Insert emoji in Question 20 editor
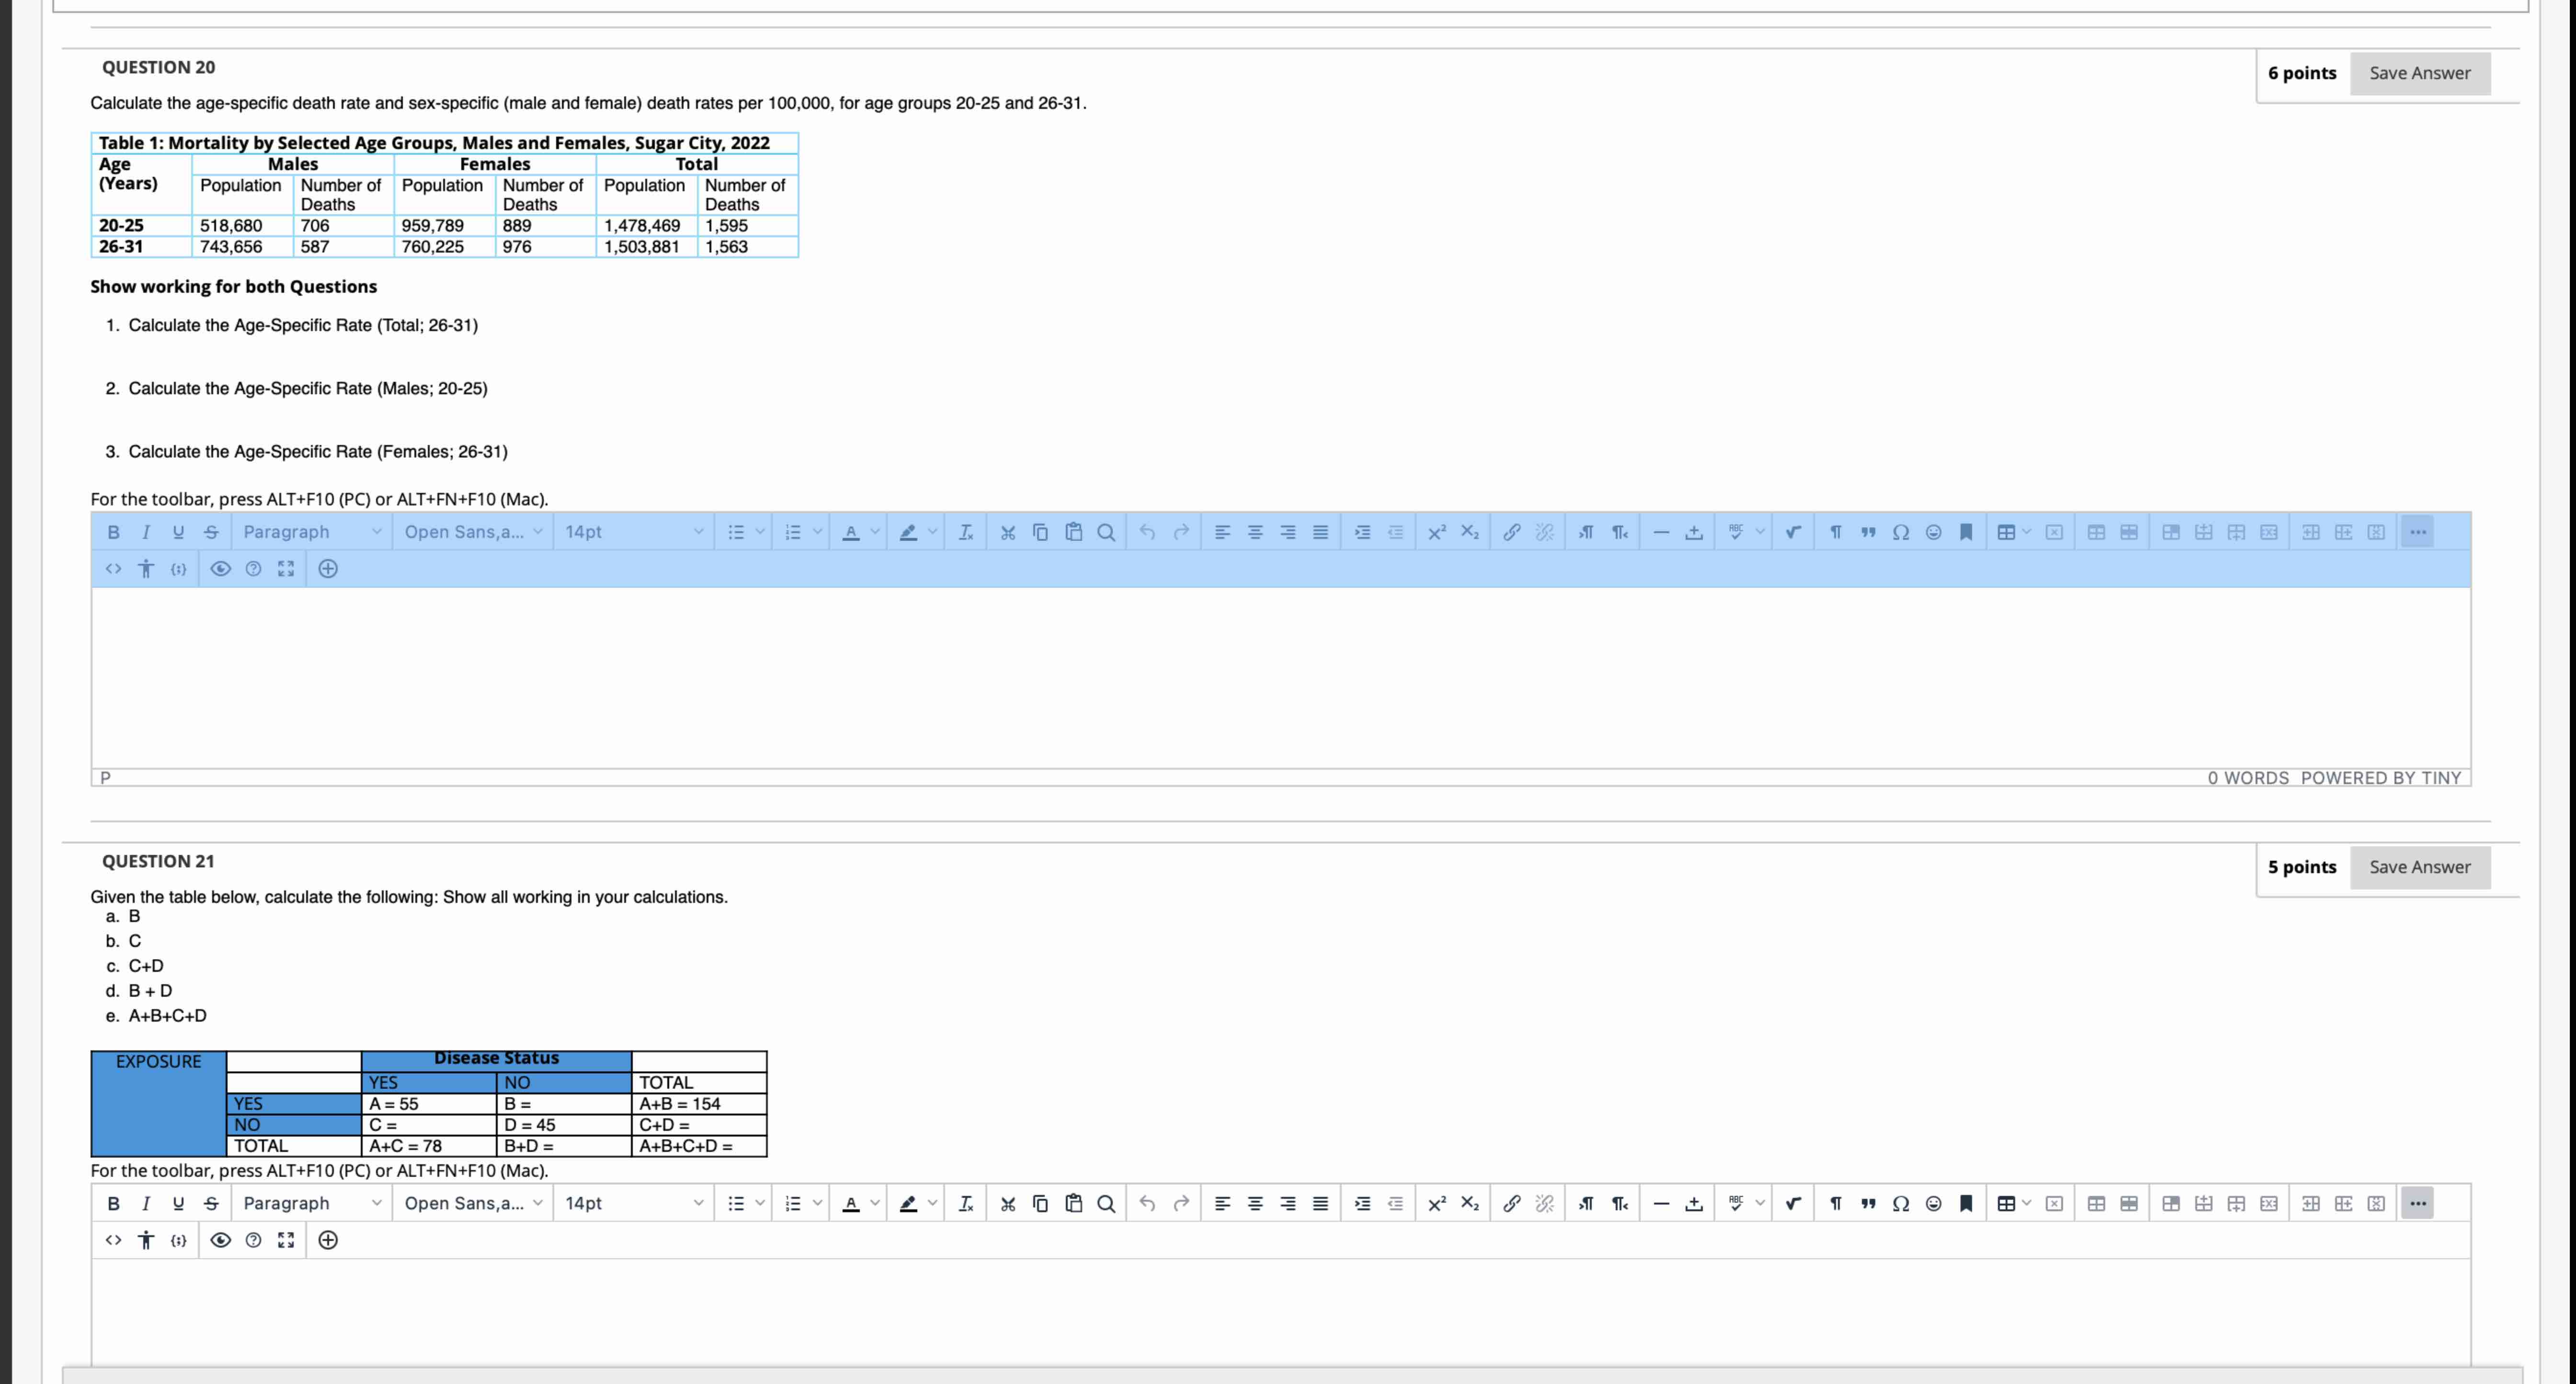Image resolution: width=2576 pixels, height=1384 pixels. [1933, 532]
